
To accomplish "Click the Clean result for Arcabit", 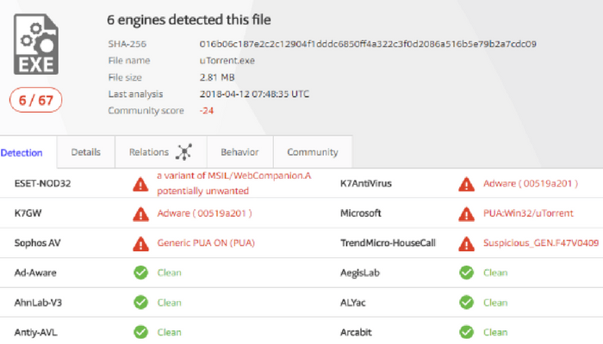I will [495, 332].
